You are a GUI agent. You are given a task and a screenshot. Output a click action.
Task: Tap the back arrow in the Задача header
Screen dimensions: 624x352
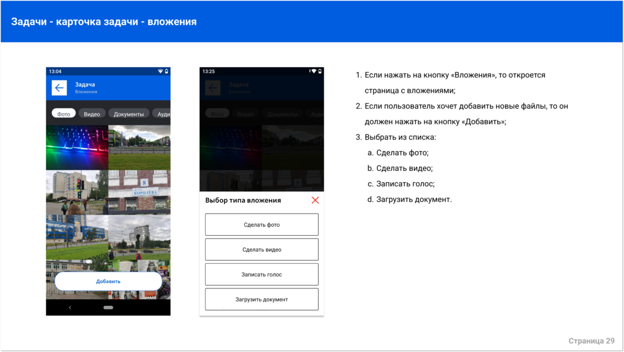coord(59,88)
